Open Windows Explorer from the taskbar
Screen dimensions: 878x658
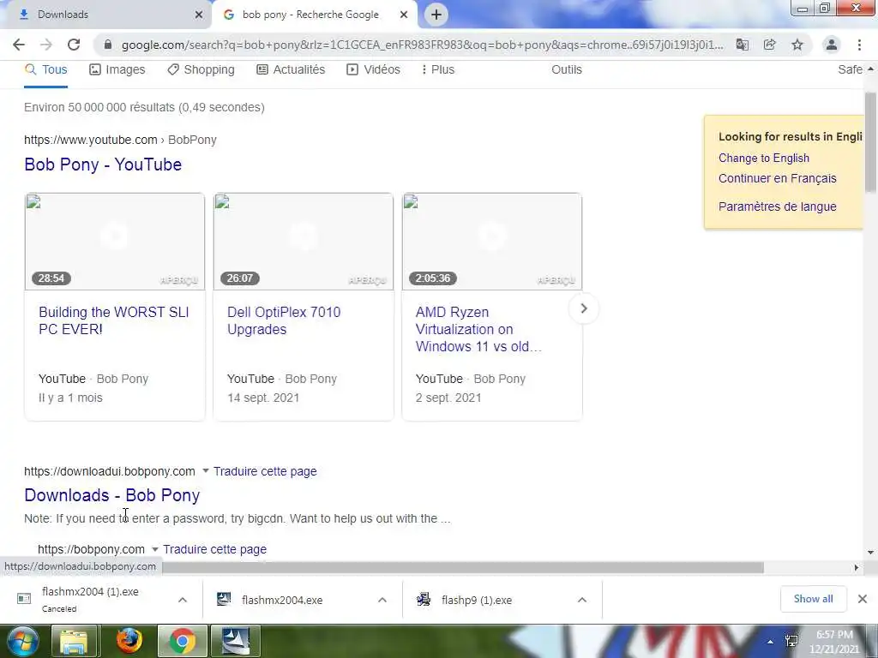click(x=74, y=641)
